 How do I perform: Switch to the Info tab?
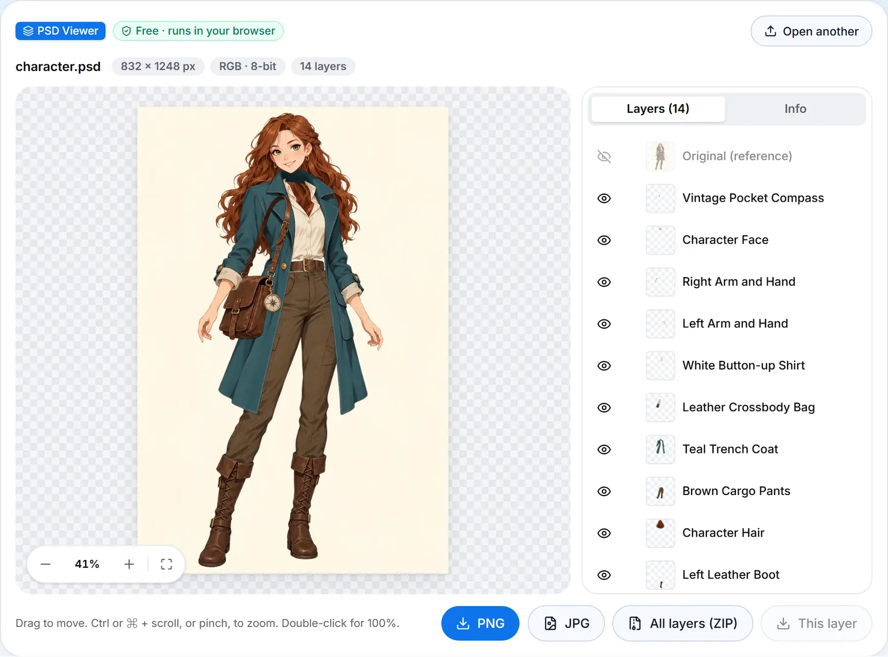pos(795,109)
